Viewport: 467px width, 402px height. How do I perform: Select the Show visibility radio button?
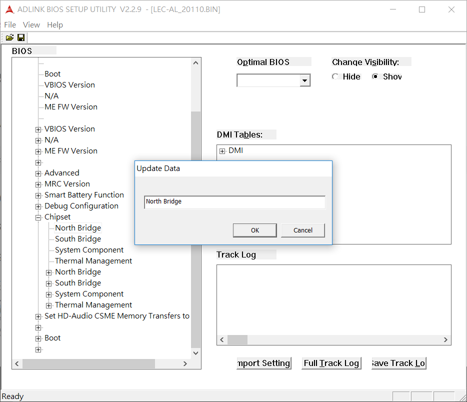click(375, 76)
